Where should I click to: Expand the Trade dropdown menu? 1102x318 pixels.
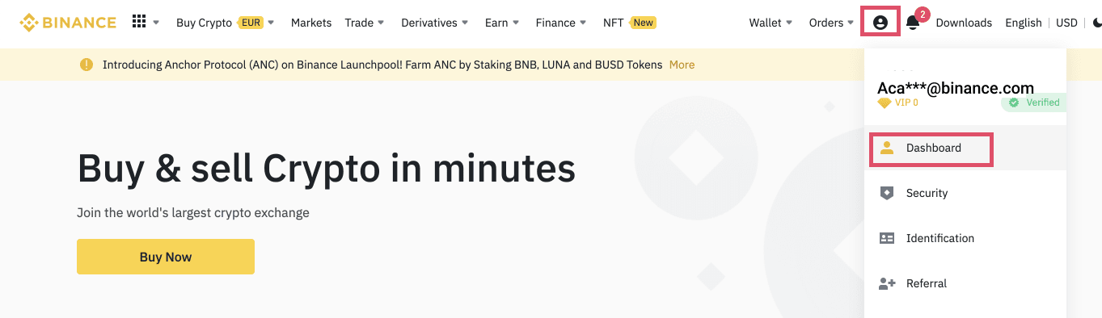pyautogui.click(x=365, y=23)
